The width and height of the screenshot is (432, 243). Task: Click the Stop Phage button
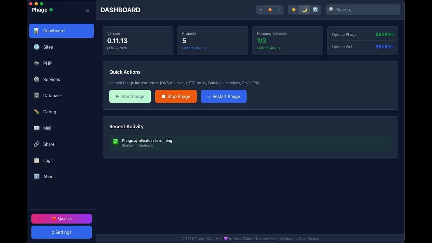176,96
